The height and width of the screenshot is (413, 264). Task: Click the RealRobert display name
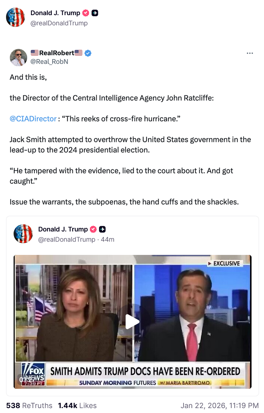57,53
